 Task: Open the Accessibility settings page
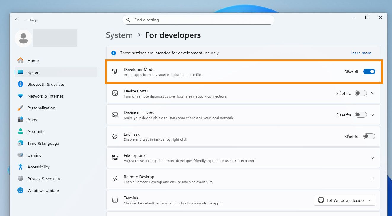point(39,167)
